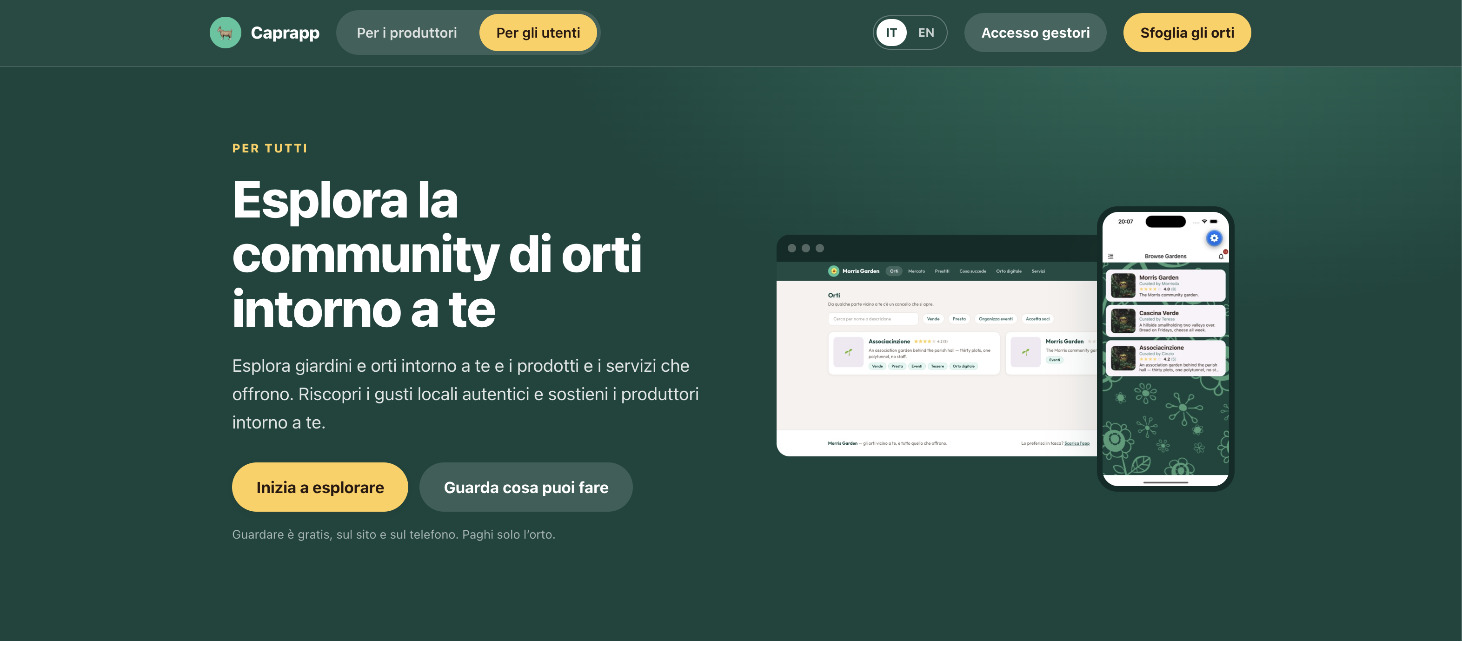The width and height of the screenshot is (1462, 646).
Task: Open the notification bell in phone mockup
Action: click(1221, 257)
